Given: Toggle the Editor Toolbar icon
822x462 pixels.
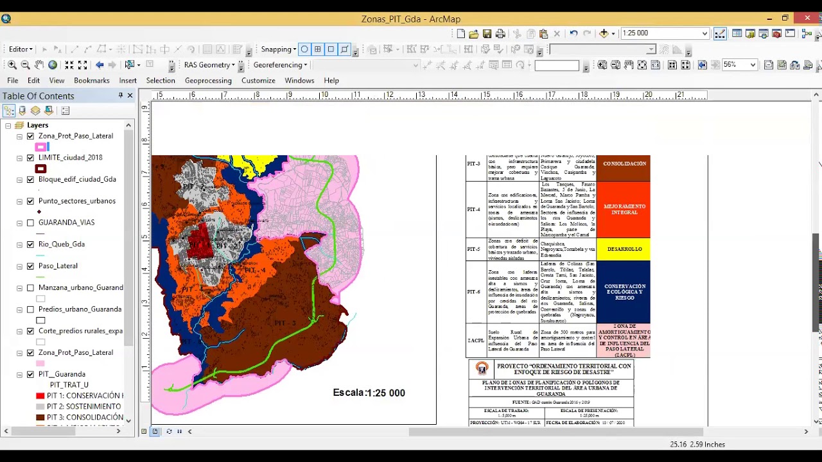Looking at the screenshot, I should pos(720,33).
